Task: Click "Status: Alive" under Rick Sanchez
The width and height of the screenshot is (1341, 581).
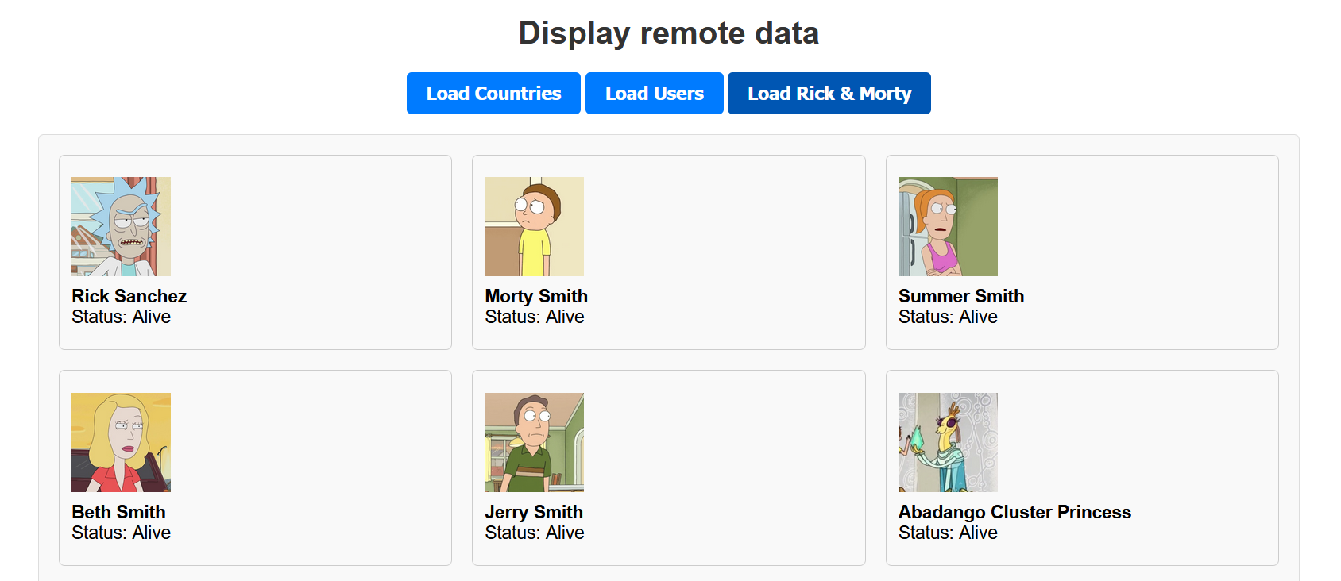Action: pyautogui.click(x=121, y=317)
